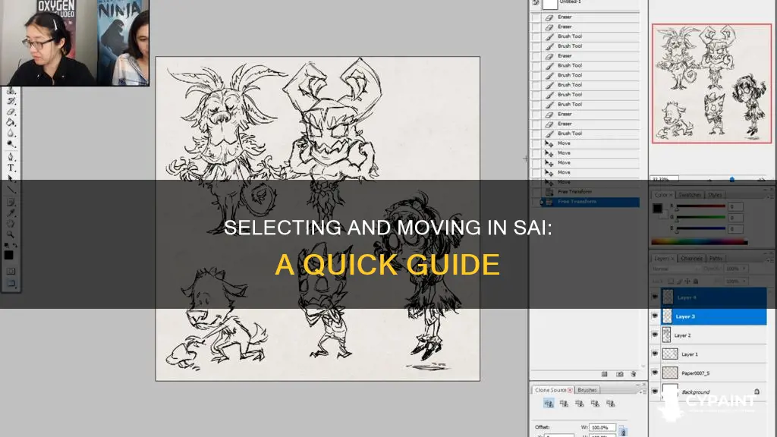
Task: Select the Paper0007_S layer
Action: tap(714, 373)
